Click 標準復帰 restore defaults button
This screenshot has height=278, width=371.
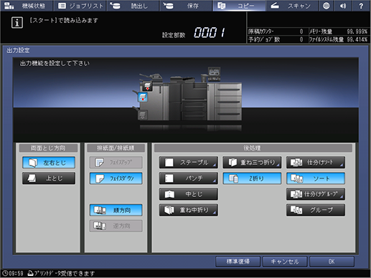tap(238, 262)
